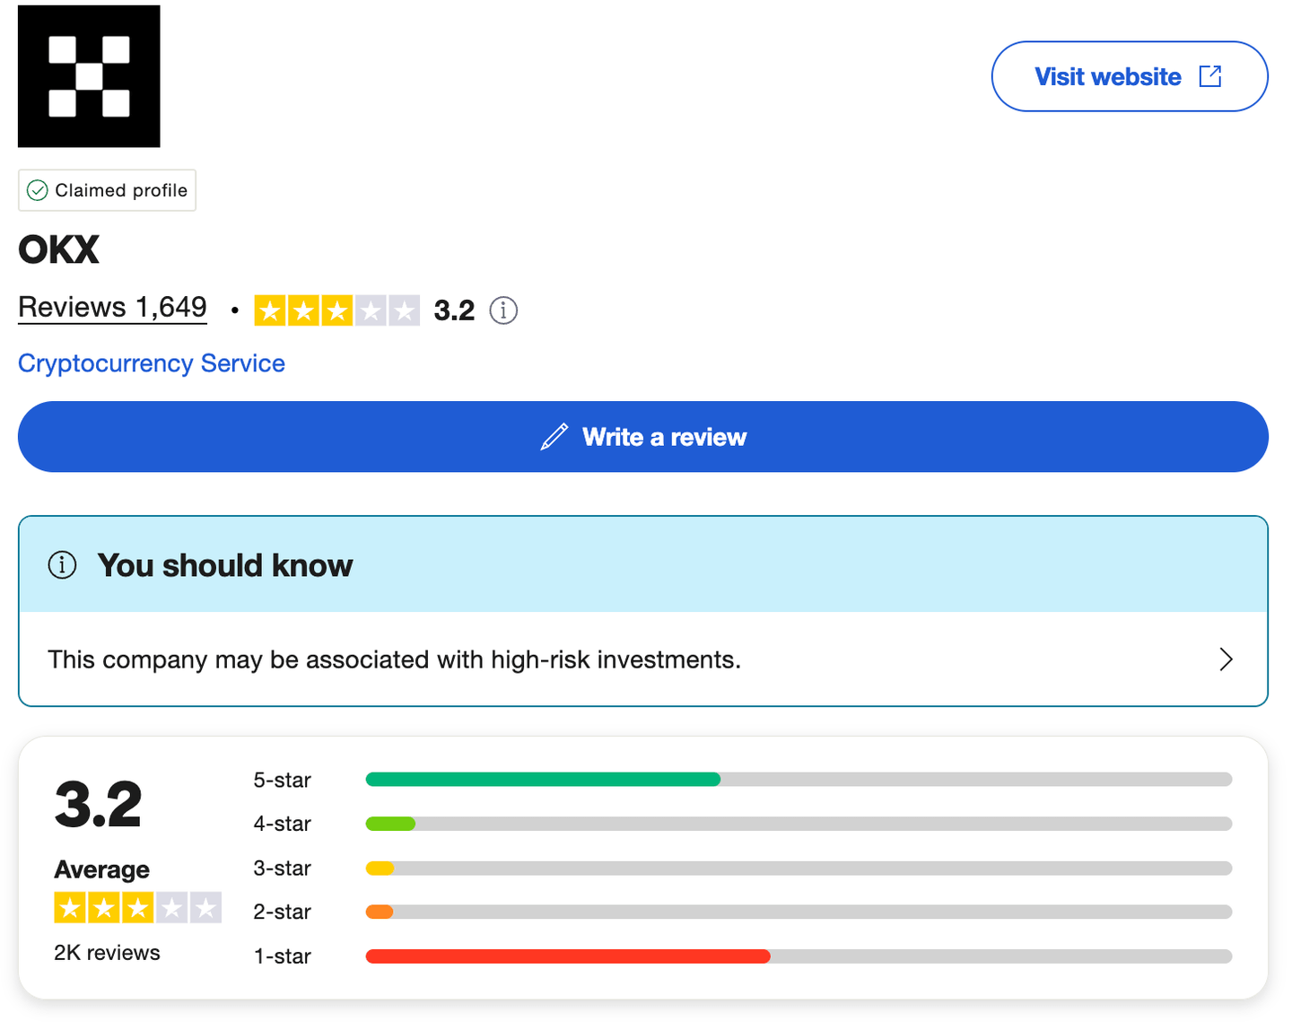Click the star rating next to Reviews count
Viewport: 1292px width, 1030px height.
point(336,310)
